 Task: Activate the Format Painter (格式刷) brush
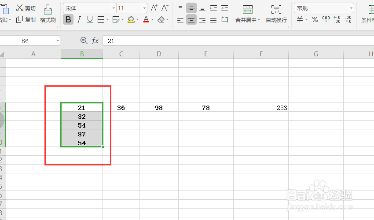(48, 14)
